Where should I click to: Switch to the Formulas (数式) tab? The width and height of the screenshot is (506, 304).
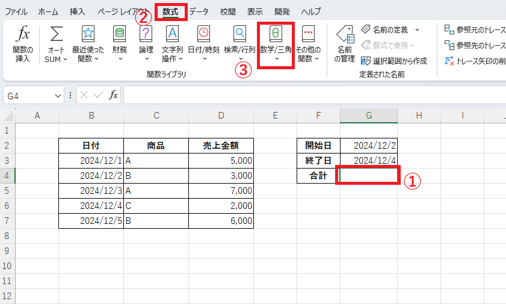click(x=170, y=11)
